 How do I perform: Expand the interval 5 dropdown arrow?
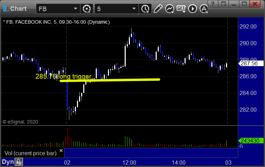pos(134,9)
